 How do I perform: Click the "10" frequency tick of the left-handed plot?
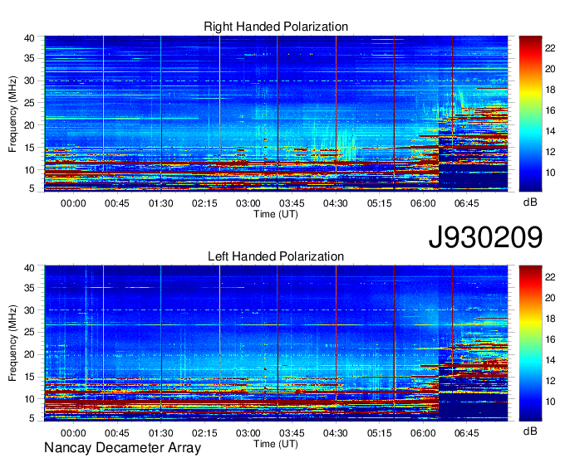click(x=29, y=399)
